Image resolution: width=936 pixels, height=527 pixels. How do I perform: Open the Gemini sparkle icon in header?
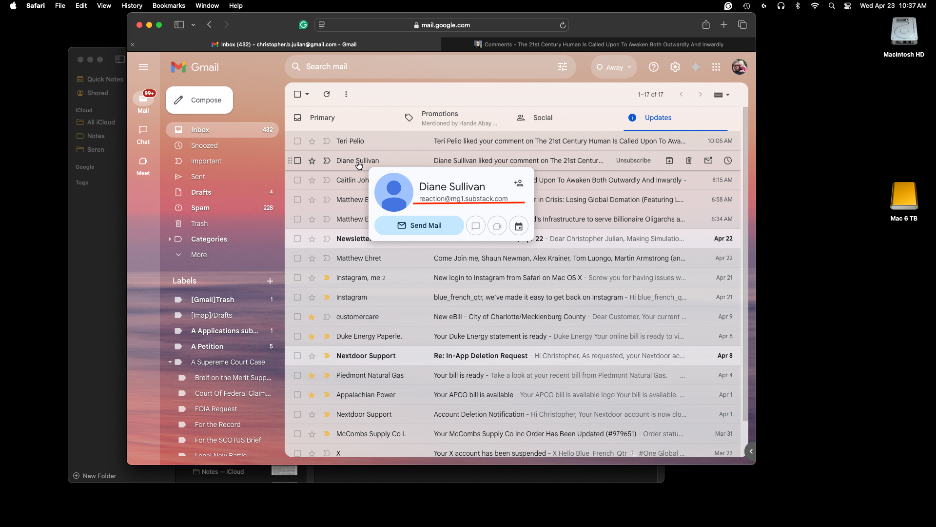(x=696, y=67)
